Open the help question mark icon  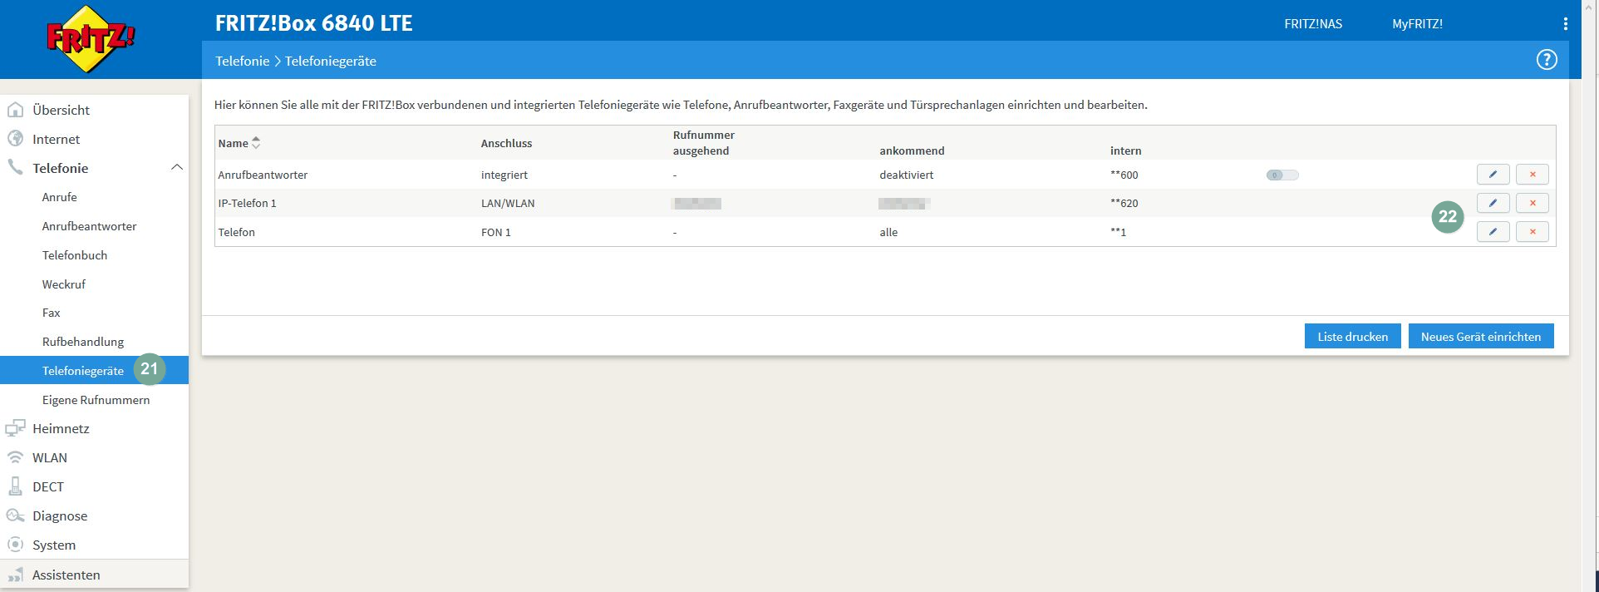(x=1546, y=60)
